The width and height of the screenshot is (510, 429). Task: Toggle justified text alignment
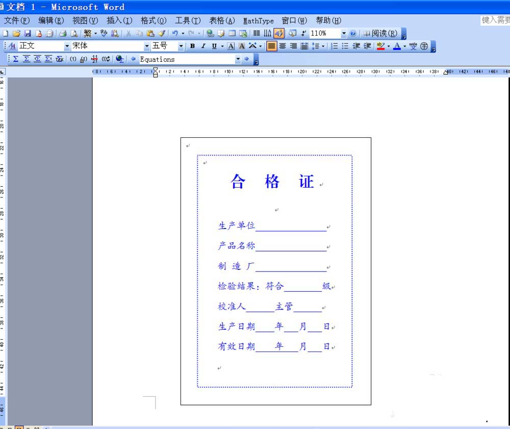point(271,46)
